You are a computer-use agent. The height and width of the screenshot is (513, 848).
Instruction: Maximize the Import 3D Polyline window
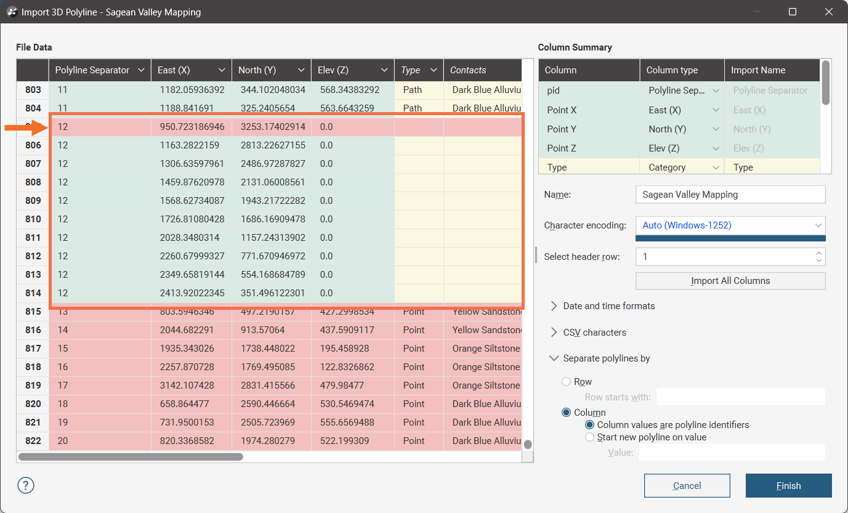pos(793,12)
